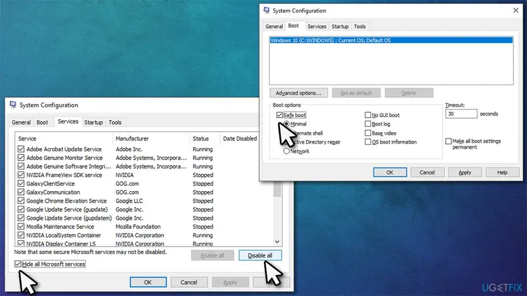Click NVIDIA manufacturer of FrameView SDK service
Image resolution: width=527 pixels, height=296 pixels.
click(125, 175)
